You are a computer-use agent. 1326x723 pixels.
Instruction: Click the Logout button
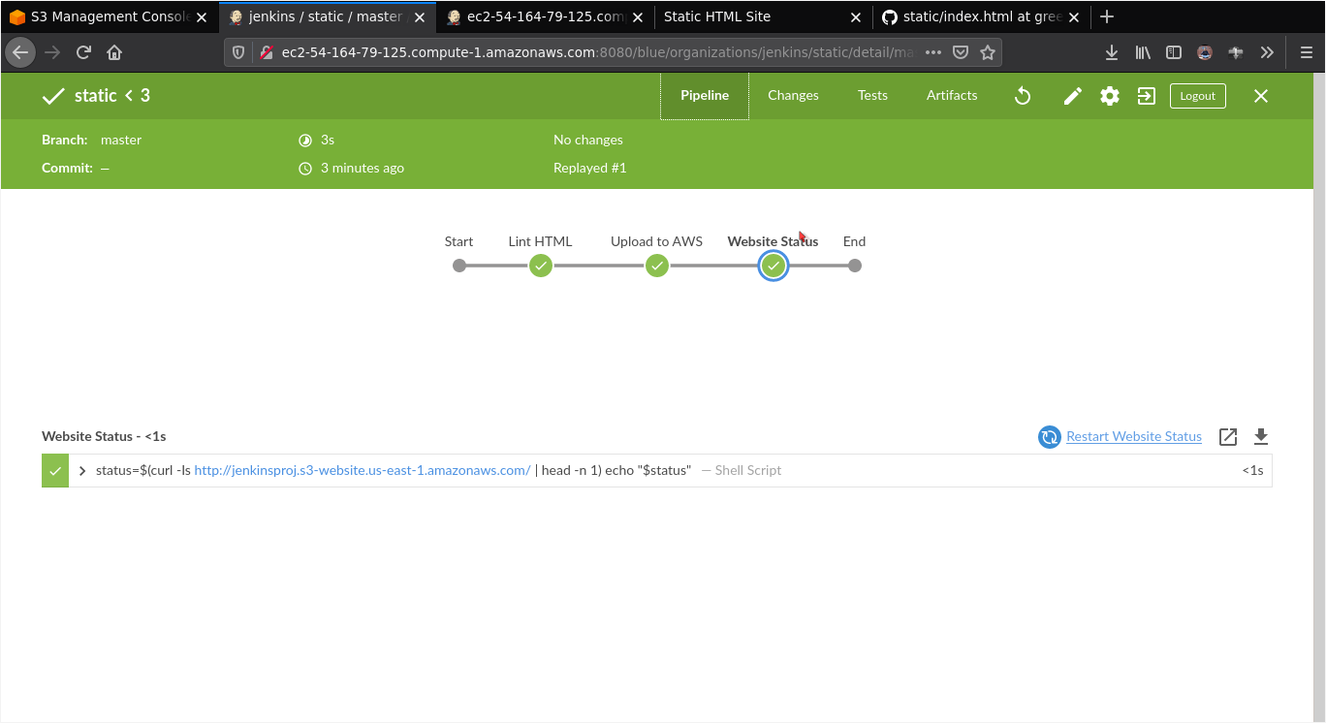1198,96
